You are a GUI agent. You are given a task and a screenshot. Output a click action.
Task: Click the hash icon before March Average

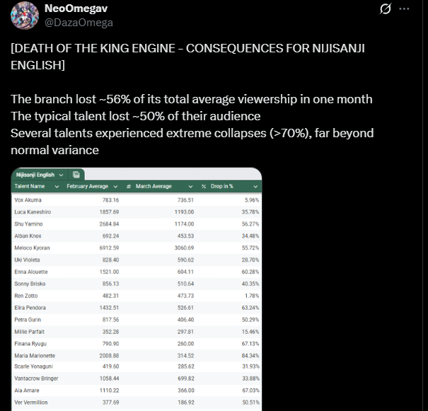(x=129, y=186)
